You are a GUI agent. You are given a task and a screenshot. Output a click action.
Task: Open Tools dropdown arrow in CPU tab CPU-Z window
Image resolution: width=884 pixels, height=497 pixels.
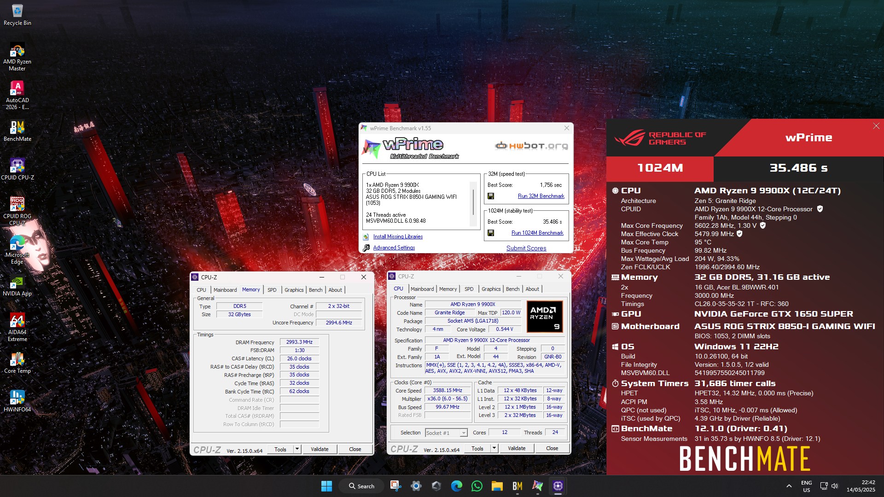pyautogui.click(x=494, y=448)
